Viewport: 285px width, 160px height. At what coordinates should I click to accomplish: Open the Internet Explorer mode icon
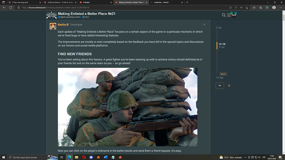[x=267, y=8]
